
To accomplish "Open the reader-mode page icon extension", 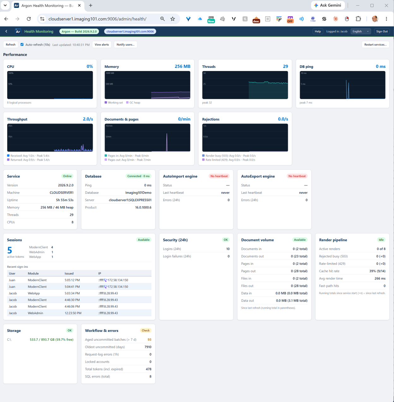I will [x=268, y=19].
